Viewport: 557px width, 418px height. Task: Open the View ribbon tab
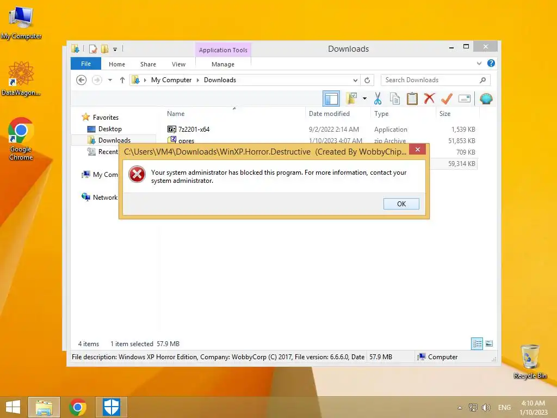tap(178, 64)
